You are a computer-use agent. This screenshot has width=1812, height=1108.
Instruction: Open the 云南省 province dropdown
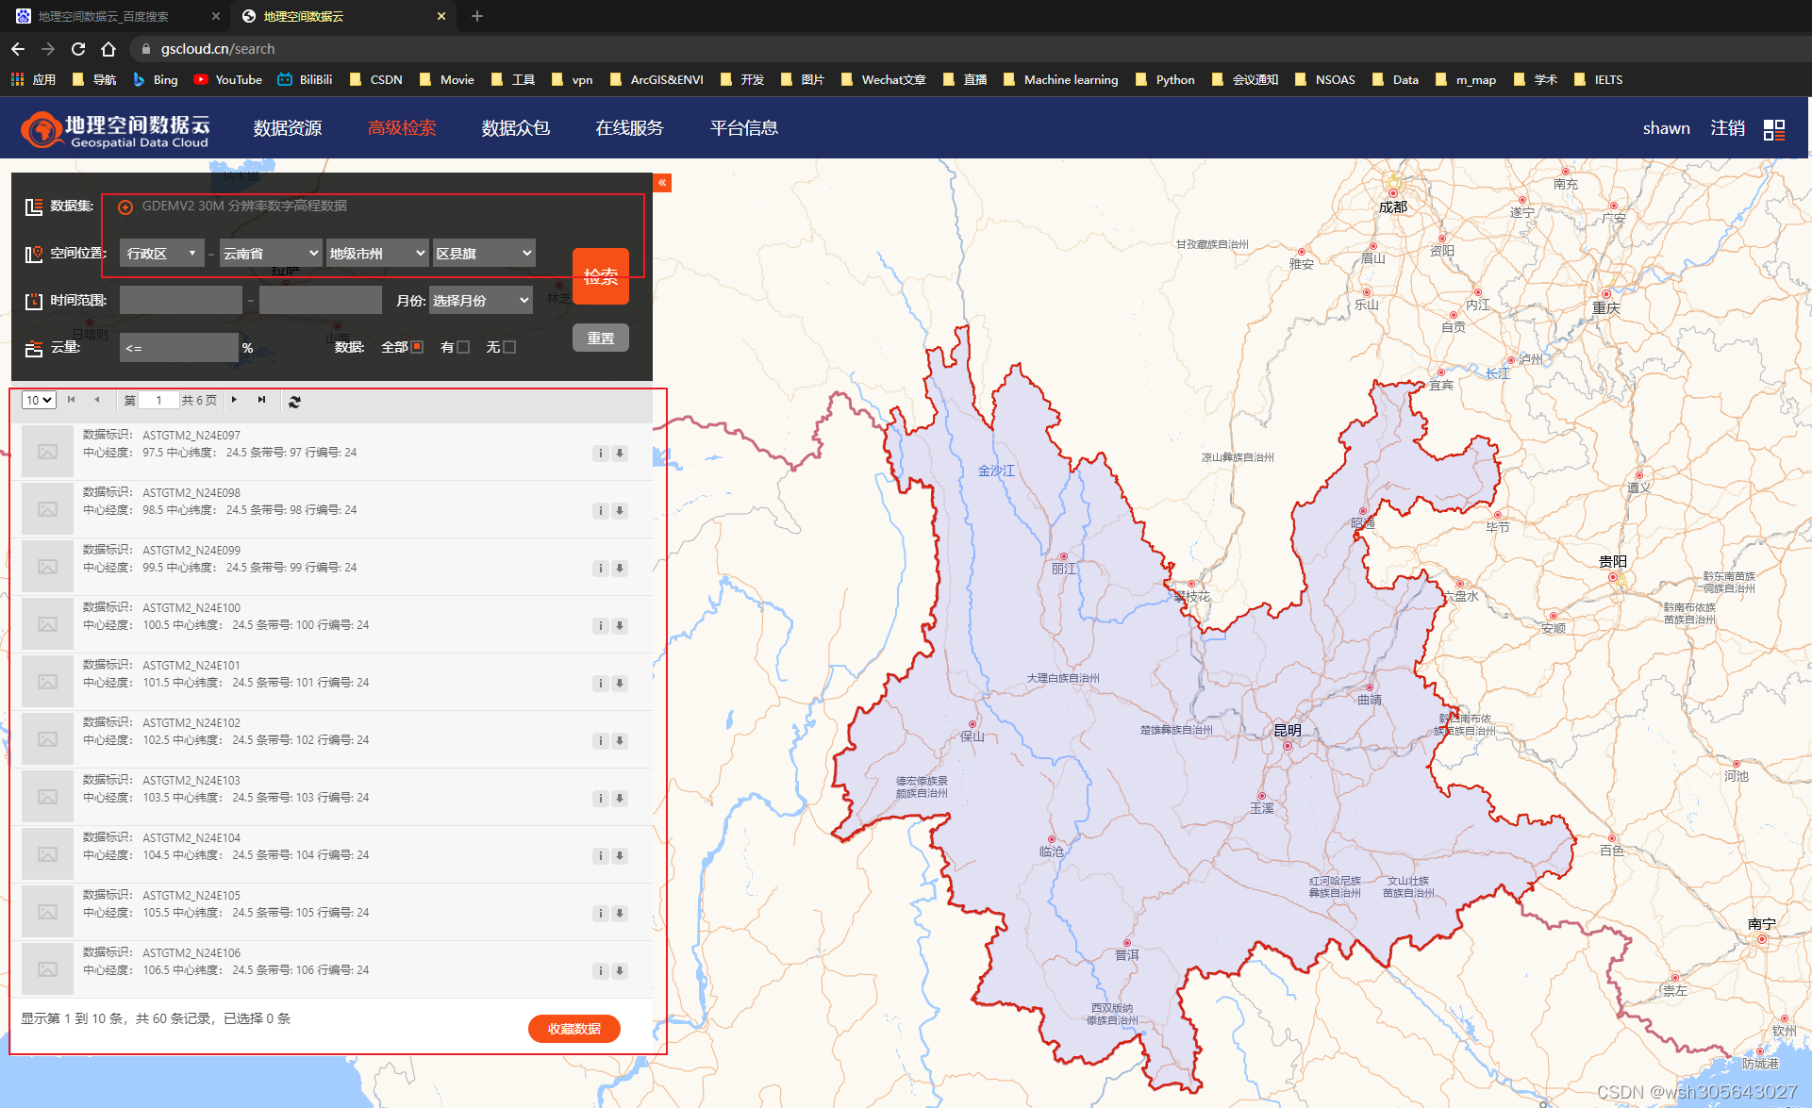(271, 253)
